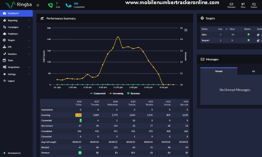This screenshot has width=262, height=157.
Task: Open the Messages envelope icon in header
Action: (231, 4)
